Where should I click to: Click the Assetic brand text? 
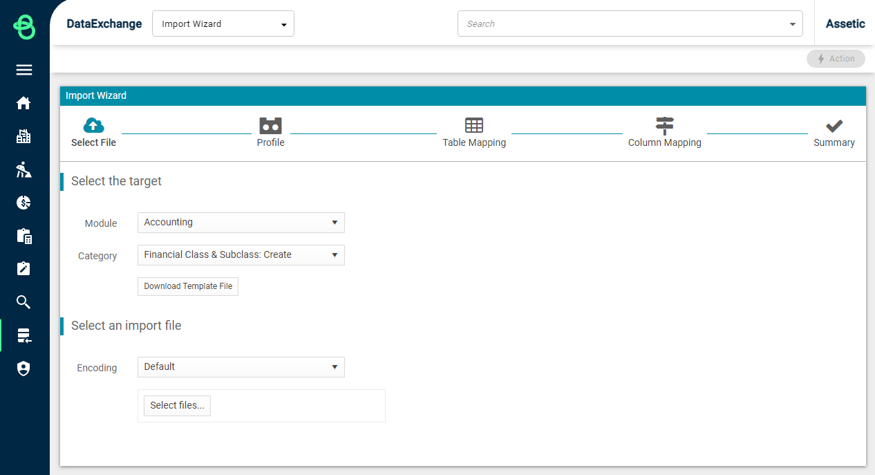click(845, 24)
